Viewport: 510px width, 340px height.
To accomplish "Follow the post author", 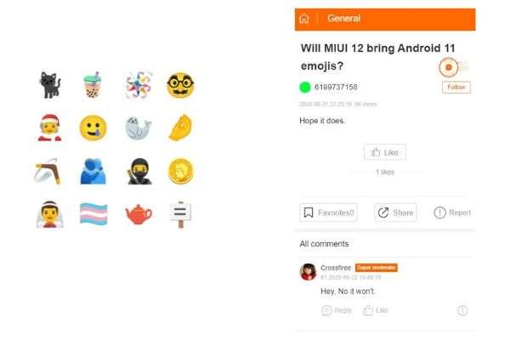I will click(456, 88).
